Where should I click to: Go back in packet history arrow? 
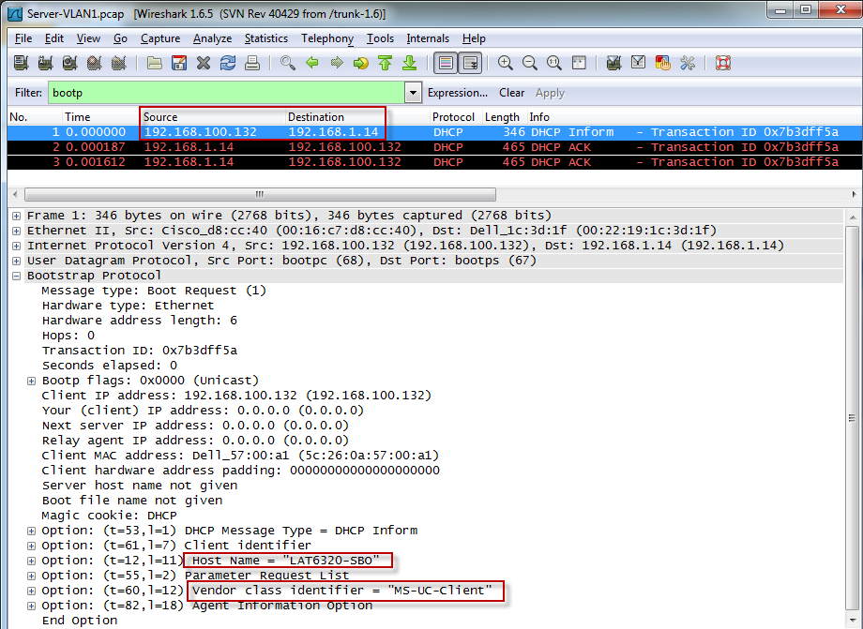coord(312,63)
